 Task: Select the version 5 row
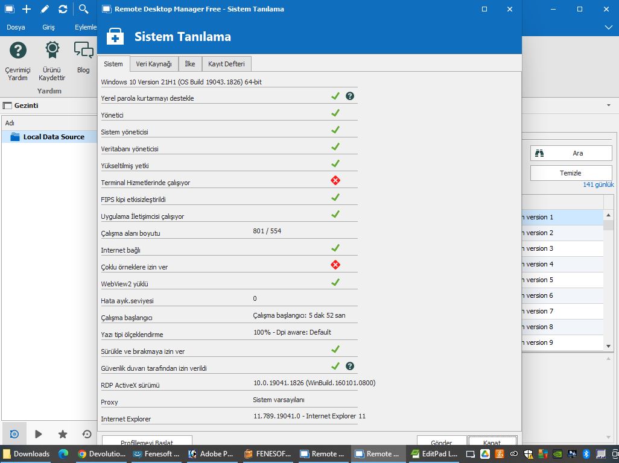[562, 280]
